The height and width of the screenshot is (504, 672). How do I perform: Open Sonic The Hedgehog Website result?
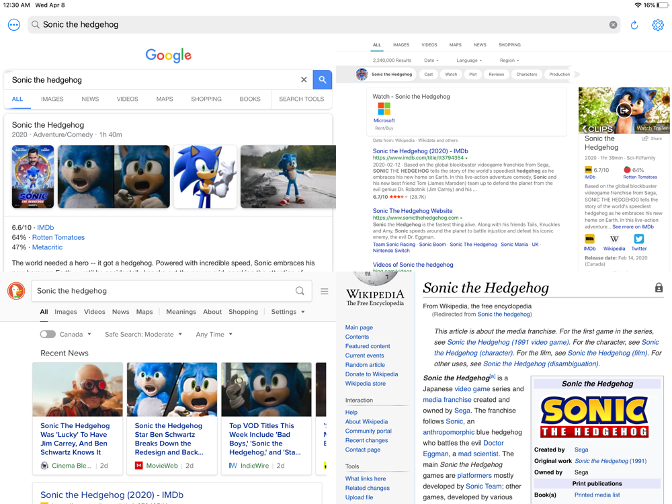413,211
